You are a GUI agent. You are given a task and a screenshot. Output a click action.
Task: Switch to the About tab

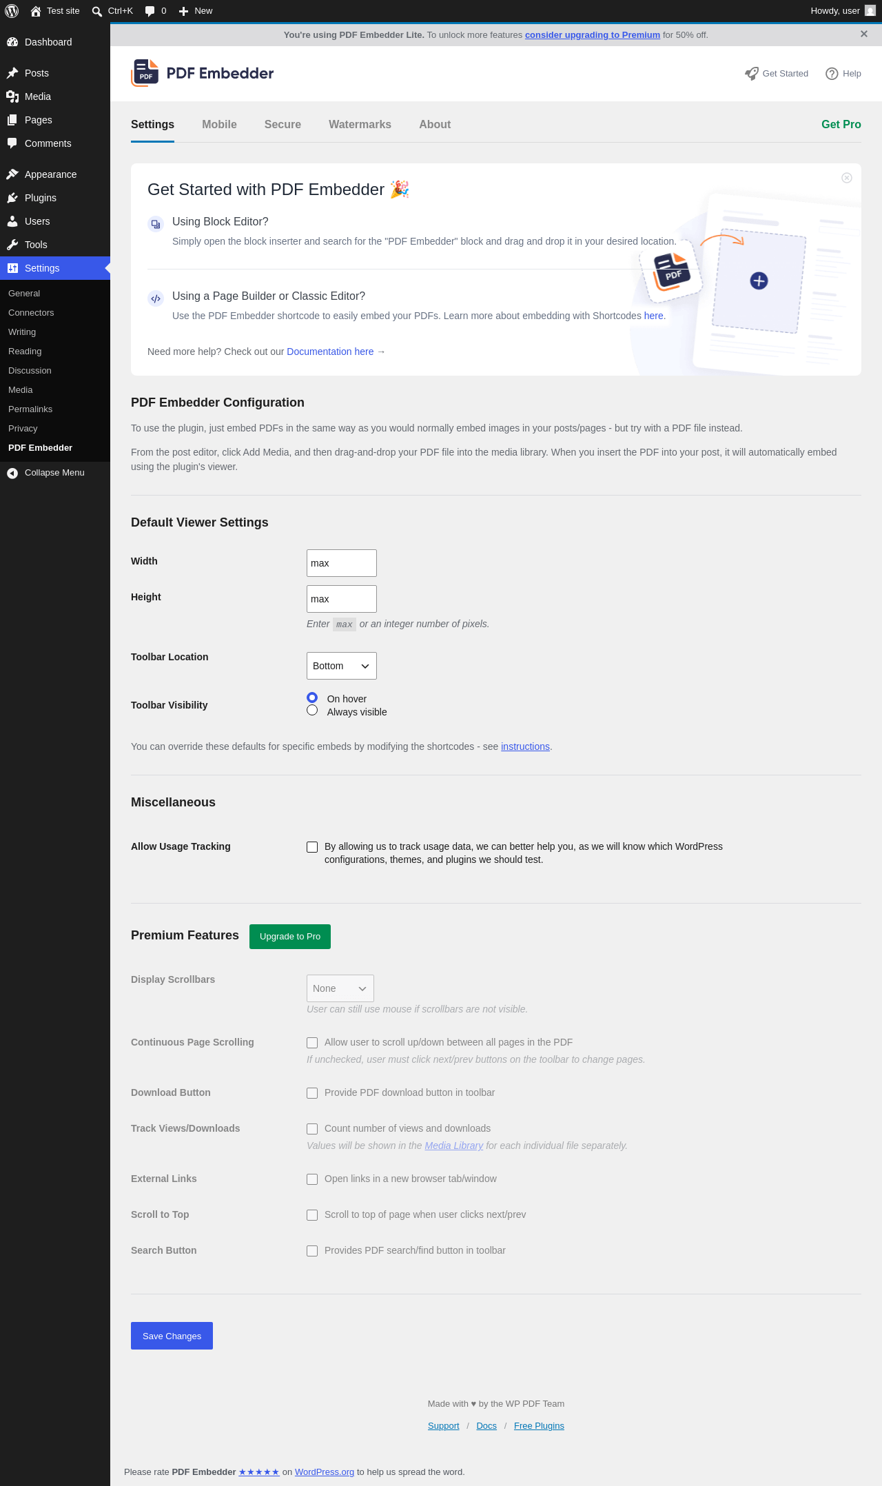click(435, 125)
